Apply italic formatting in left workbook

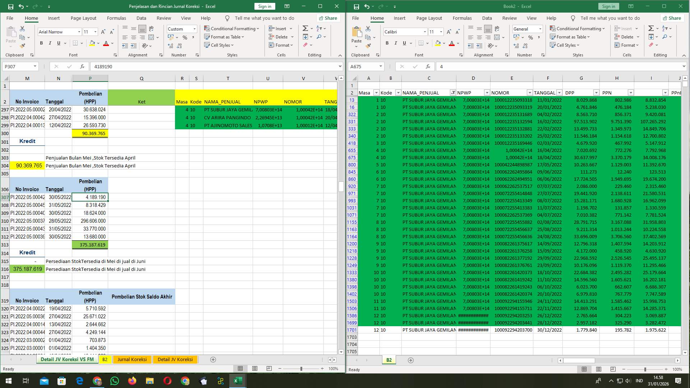click(x=50, y=43)
